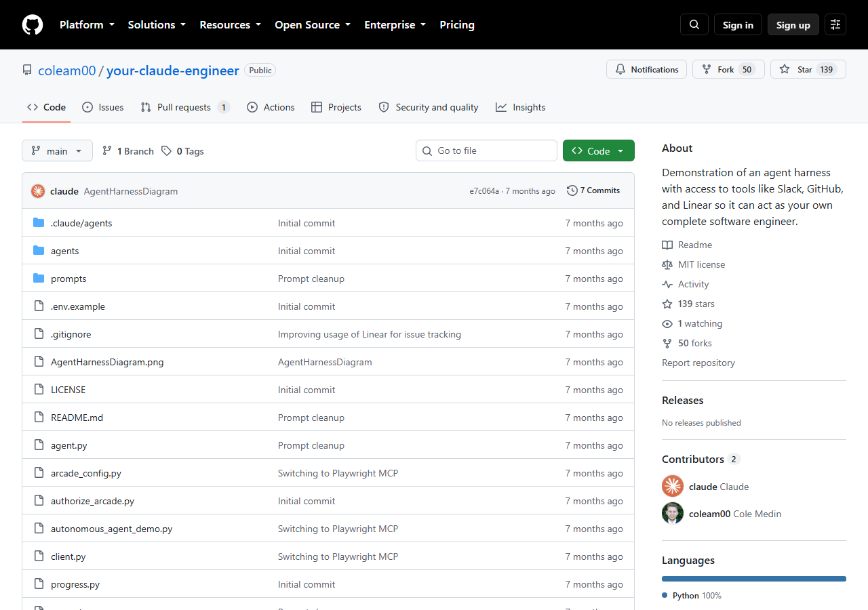868x610 pixels.
Task: Click the prompts folder icon
Action: (39, 279)
